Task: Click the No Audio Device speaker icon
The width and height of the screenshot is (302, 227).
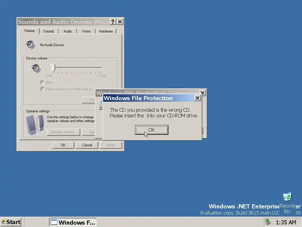Action: click(x=30, y=45)
